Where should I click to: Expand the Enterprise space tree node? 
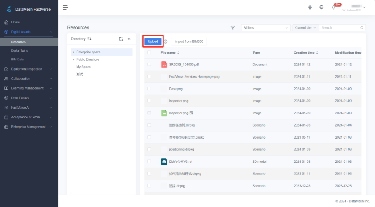point(74,52)
